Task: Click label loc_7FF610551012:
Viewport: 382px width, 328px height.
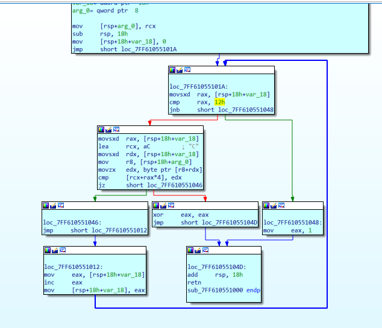Action: click(74, 266)
